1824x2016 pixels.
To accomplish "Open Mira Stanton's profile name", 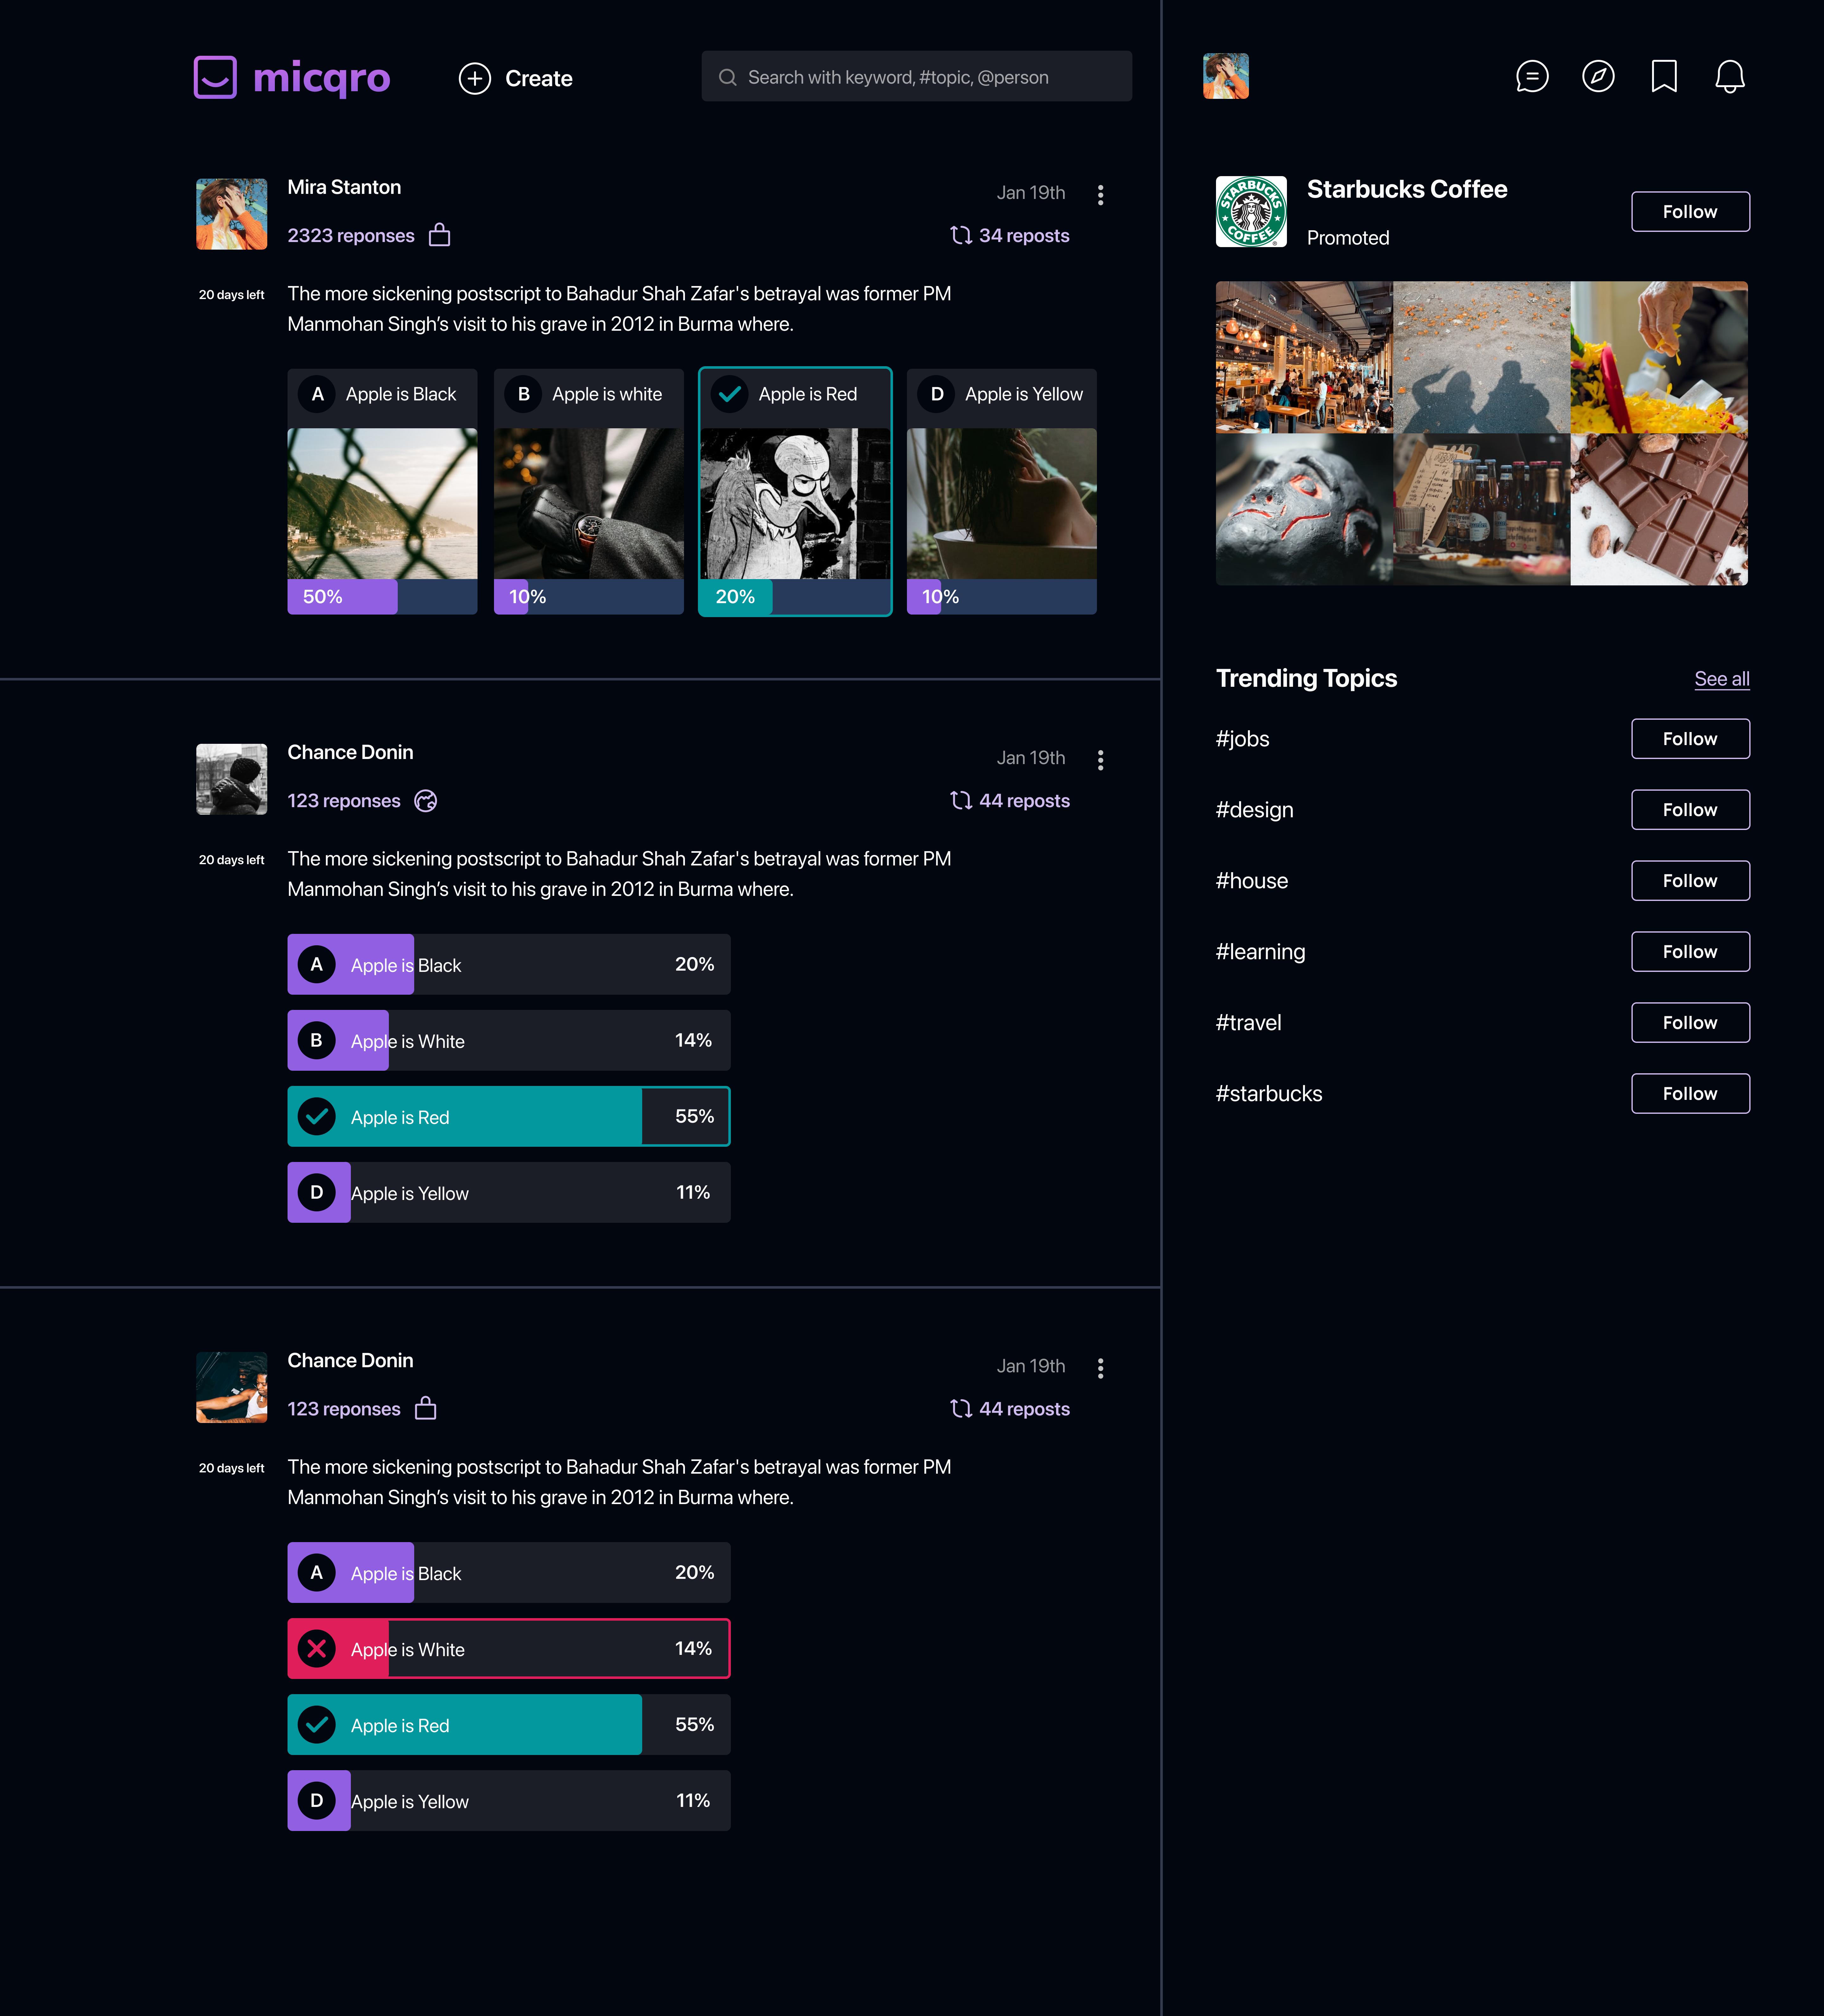I will pos(344,187).
